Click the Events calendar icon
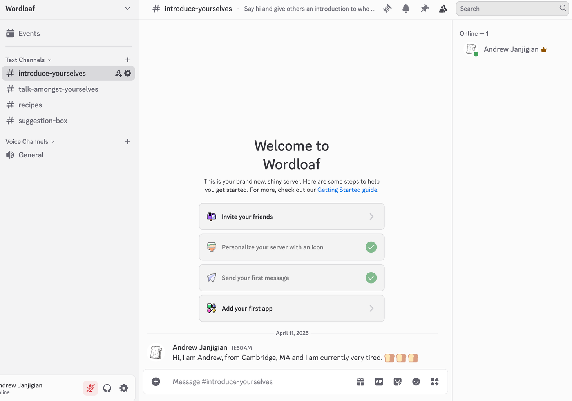This screenshot has width=572, height=401. coord(11,33)
